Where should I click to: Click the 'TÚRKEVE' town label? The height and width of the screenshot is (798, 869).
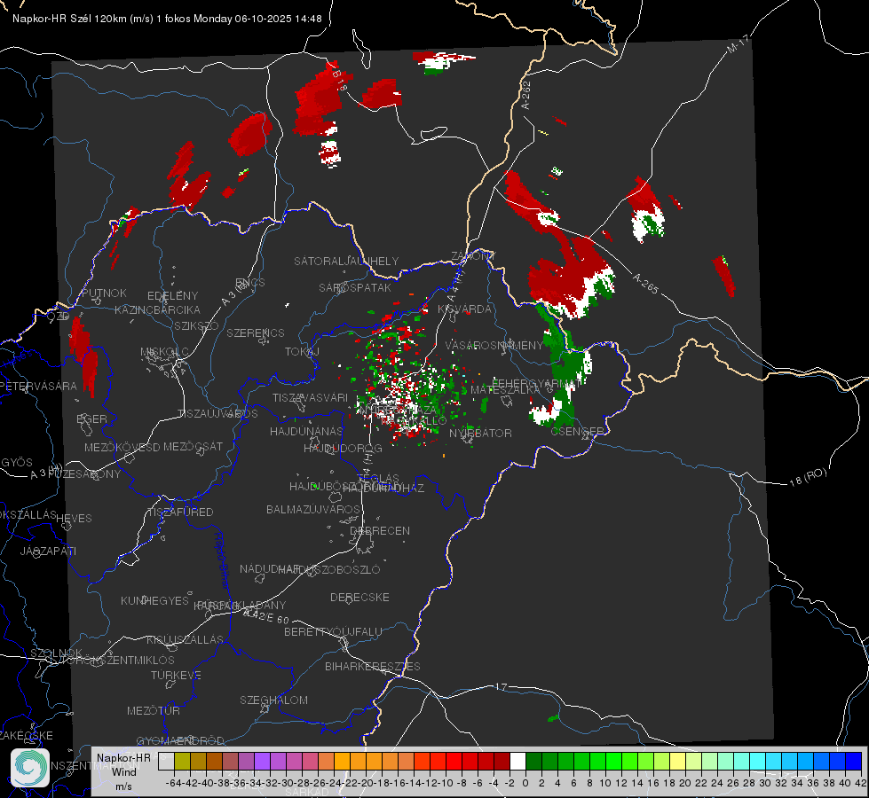(x=177, y=675)
